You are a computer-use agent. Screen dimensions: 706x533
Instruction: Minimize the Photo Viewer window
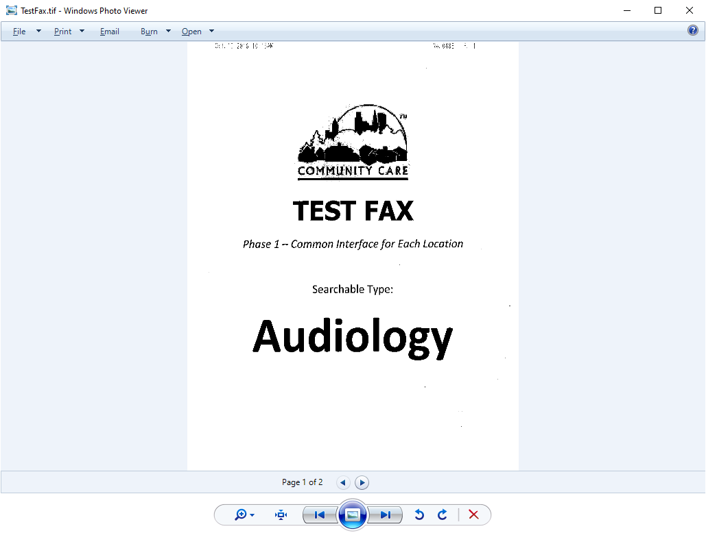(627, 10)
